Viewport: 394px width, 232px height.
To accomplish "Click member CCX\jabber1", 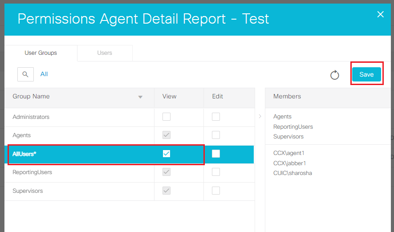I will [289, 163].
